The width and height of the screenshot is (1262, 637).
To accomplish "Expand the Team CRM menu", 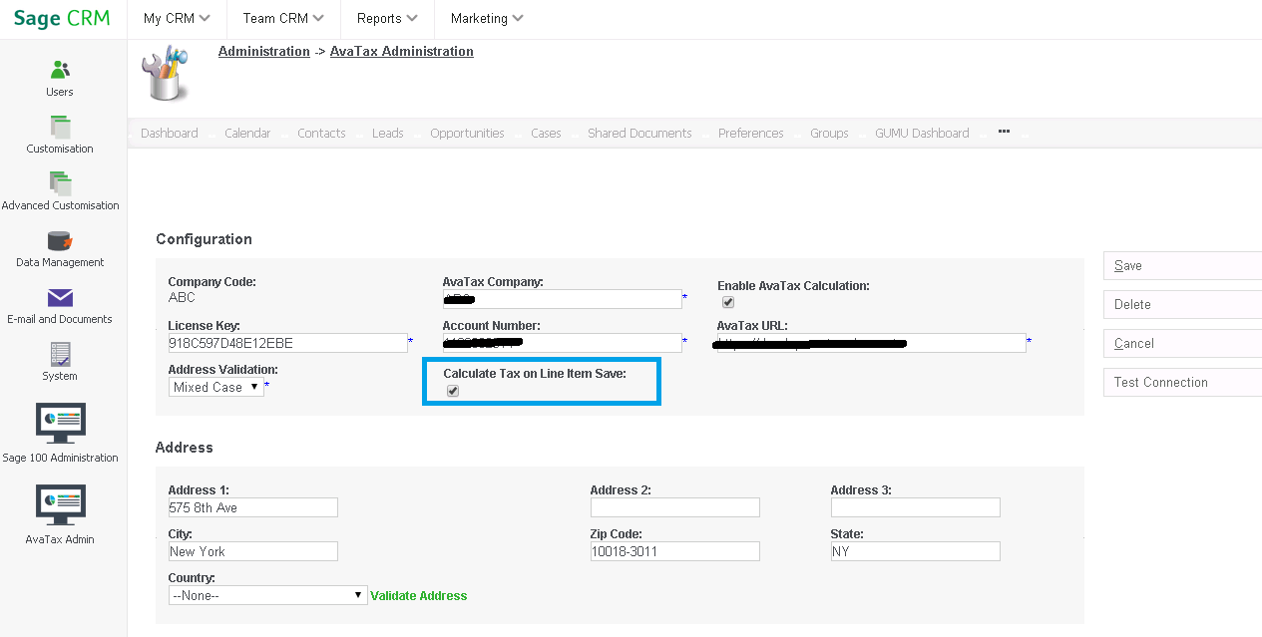I will coord(283,19).
